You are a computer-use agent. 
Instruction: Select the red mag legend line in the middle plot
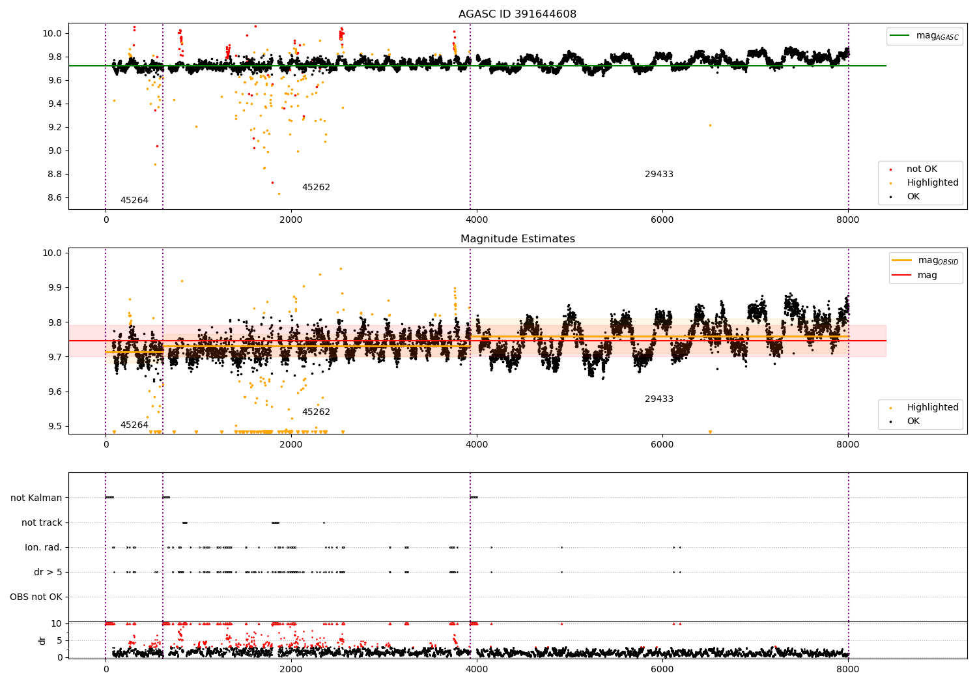902,276
